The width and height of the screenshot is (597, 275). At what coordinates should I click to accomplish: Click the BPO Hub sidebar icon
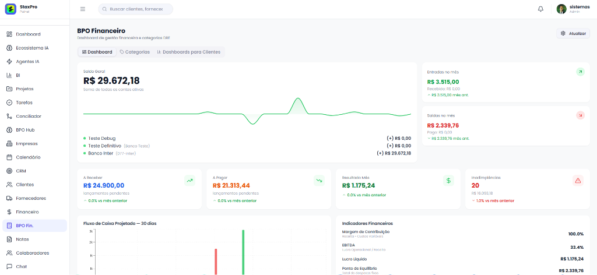(9, 130)
